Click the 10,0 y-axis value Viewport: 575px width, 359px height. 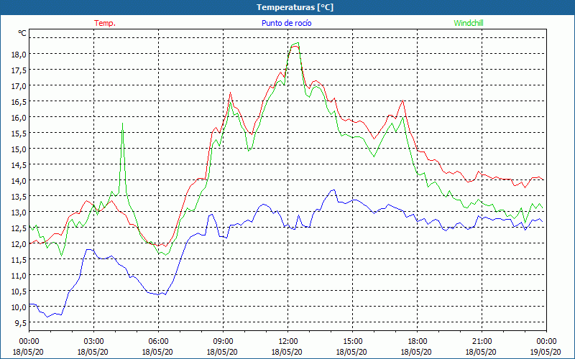pyautogui.click(x=19, y=307)
